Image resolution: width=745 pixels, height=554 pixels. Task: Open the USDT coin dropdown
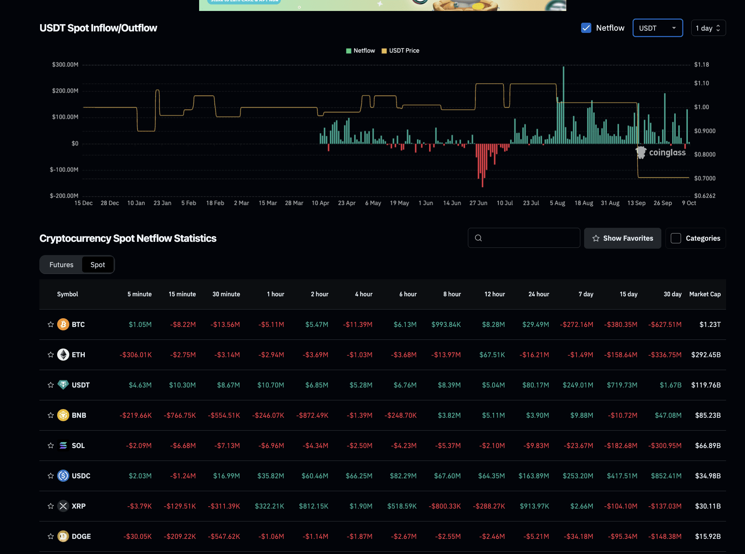(658, 28)
